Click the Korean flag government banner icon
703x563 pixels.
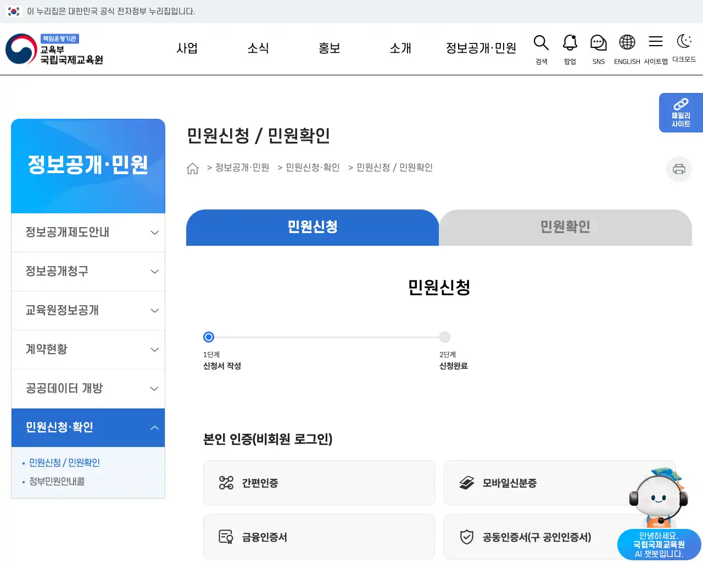(14, 11)
